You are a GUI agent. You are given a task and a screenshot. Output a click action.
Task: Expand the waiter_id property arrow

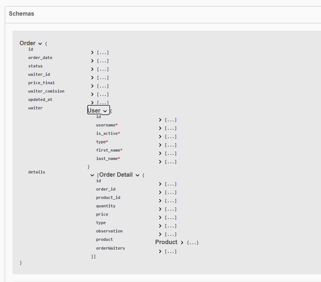[92, 78]
